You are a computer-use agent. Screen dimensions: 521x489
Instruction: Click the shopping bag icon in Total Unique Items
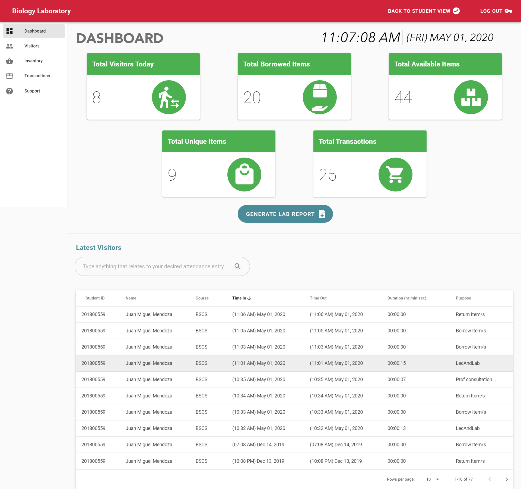coord(244,175)
